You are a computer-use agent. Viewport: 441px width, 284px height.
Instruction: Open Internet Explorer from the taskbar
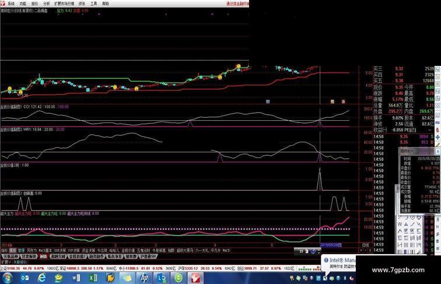pos(42,278)
